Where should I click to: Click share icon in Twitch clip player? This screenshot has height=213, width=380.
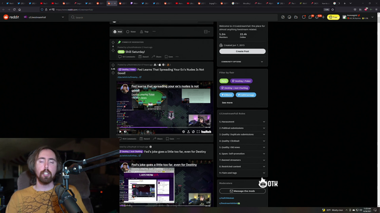click(x=188, y=131)
